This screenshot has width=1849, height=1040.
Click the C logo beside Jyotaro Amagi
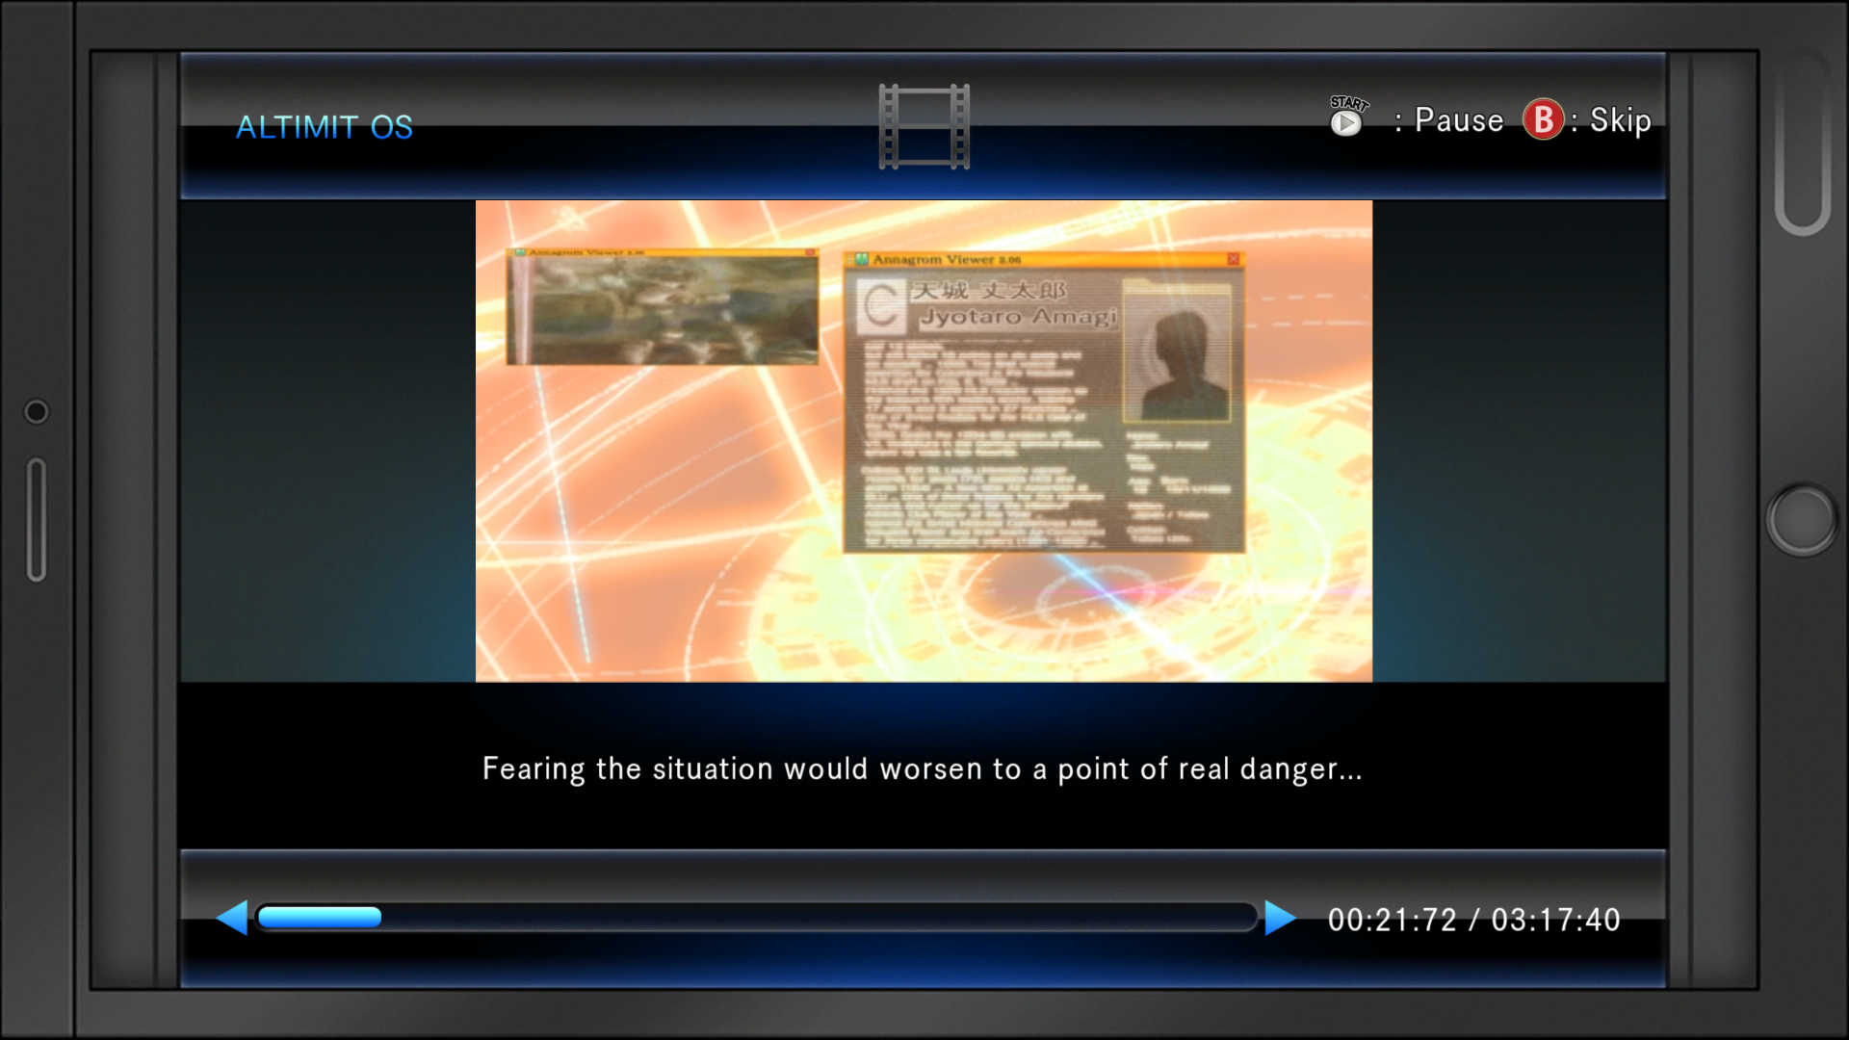pos(880,306)
